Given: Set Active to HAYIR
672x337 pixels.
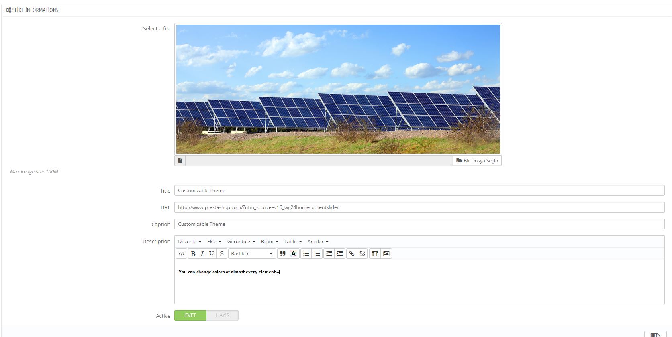Looking at the screenshot, I should tap(223, 315).
